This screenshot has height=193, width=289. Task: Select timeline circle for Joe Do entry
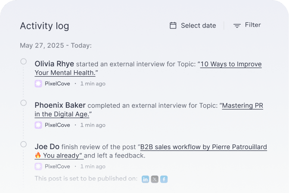point(23,144)
